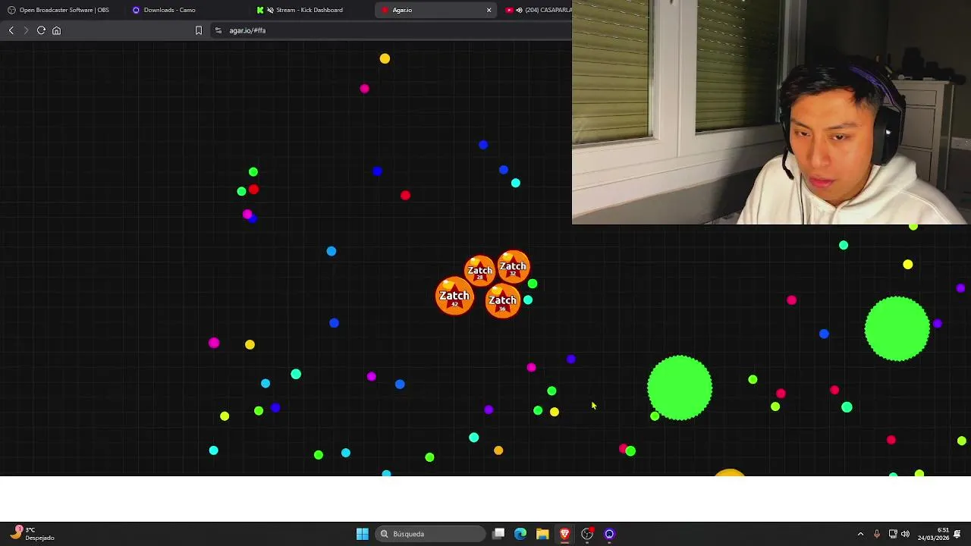The height and width of the screenshot is (546, 971).
Task: Click the webcam overlay of the streamer
Action: pos(771,112)
